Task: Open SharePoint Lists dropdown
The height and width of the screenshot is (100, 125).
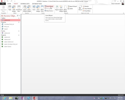Action: tap(19, 9)
